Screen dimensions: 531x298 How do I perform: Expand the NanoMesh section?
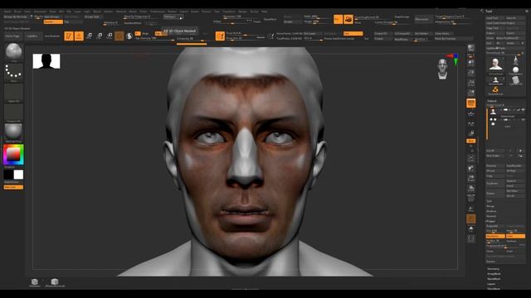pyautogui.click(x=494, y=279)
